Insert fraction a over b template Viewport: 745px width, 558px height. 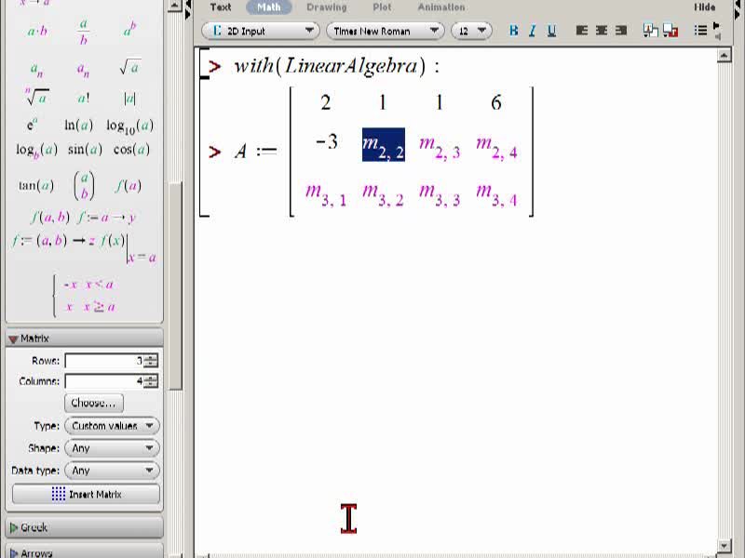tap(84, 32)
